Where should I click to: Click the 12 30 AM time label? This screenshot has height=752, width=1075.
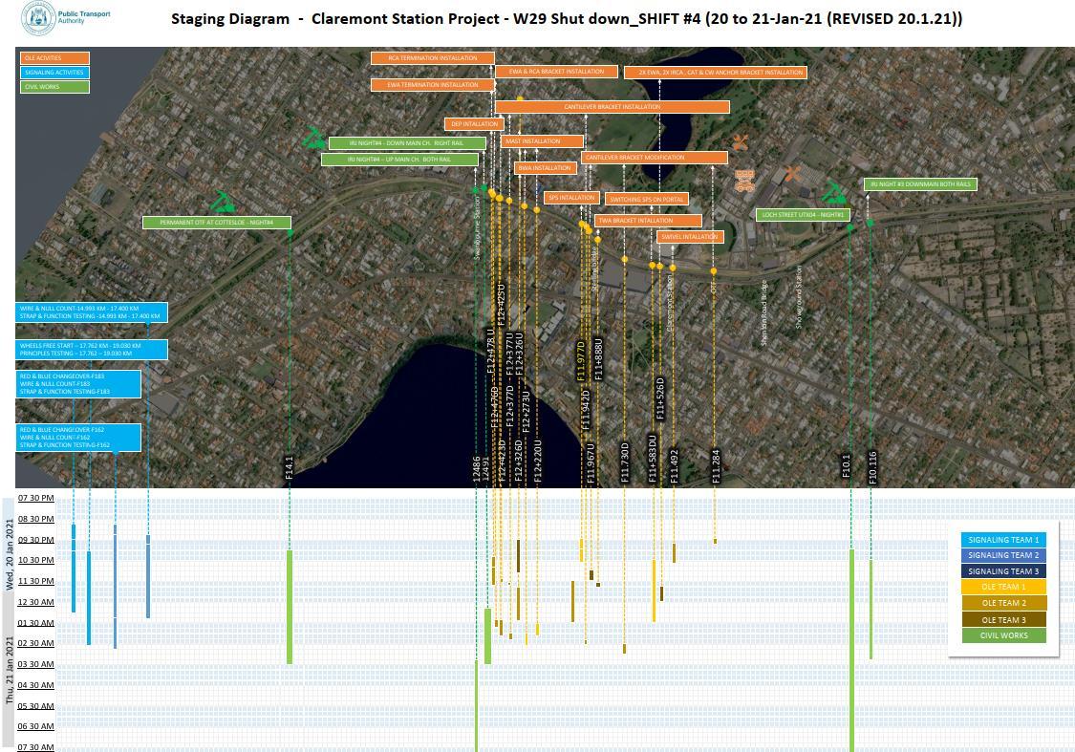point(36,602)
